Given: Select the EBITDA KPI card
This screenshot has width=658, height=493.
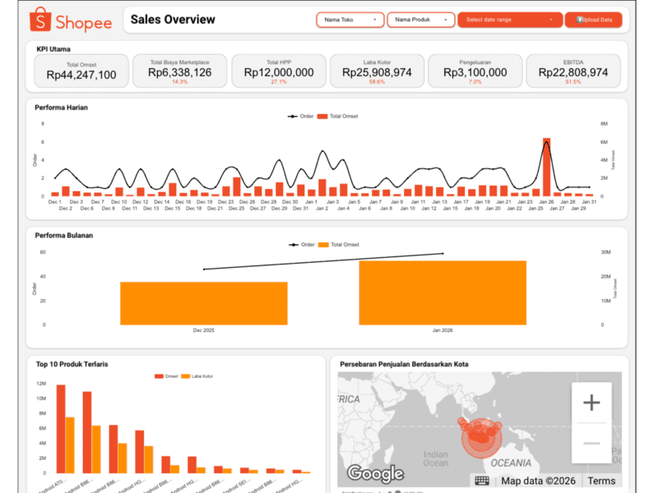Looking at the screenshot, I should [x=573, y=71].
